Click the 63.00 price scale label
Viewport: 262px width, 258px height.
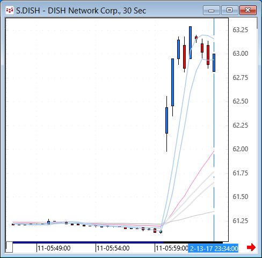click(241, 54)
